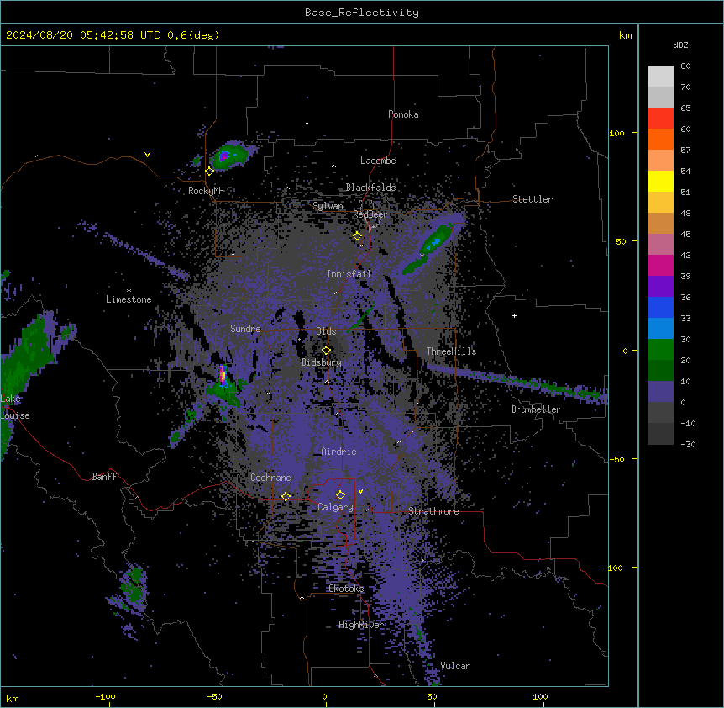Image resolution: width=724 pixels, height=708 pixels.
Task: Pick the blue swatch between 36 and 33 dBZ
Action: click(x=660, y=307)
